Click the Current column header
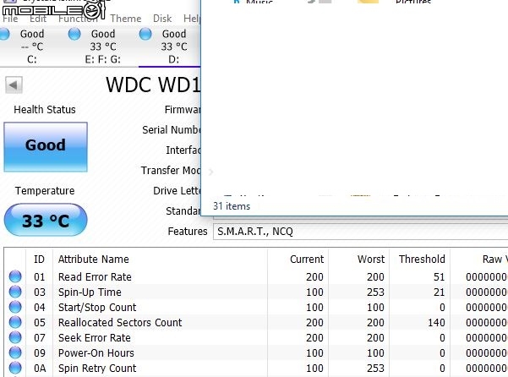Screen dimensions: 508x377 (x=298, y=260)
